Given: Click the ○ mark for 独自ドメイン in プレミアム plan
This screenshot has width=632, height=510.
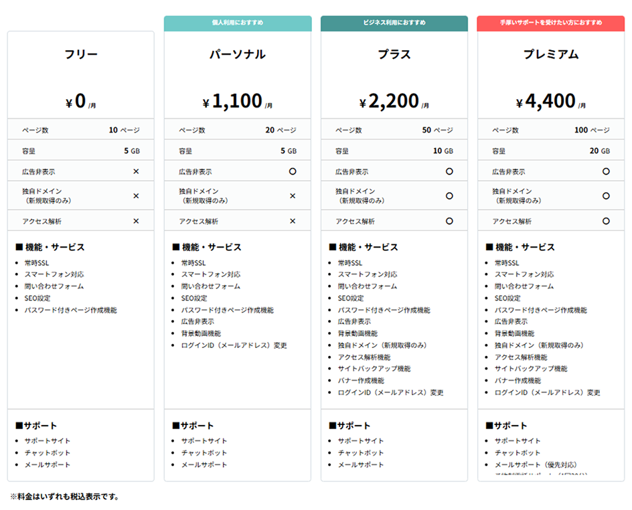Looking at the screenshot, I should [606, 196].
